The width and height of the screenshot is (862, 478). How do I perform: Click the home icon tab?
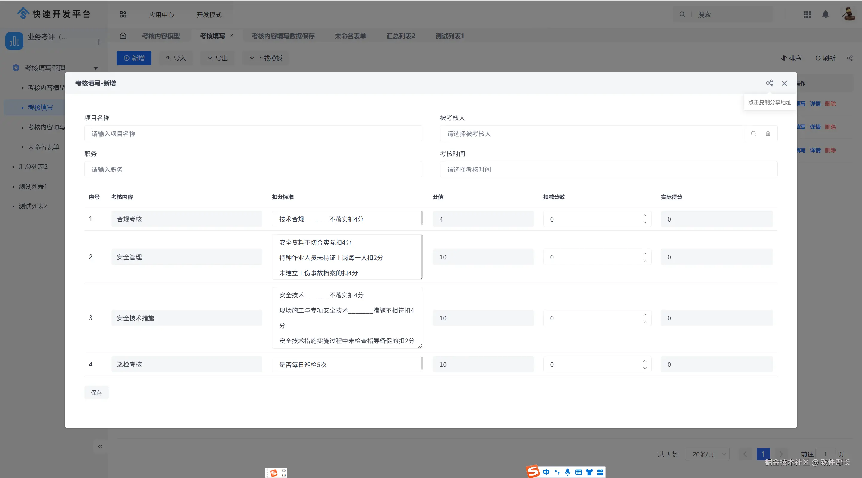click(123, 36)
